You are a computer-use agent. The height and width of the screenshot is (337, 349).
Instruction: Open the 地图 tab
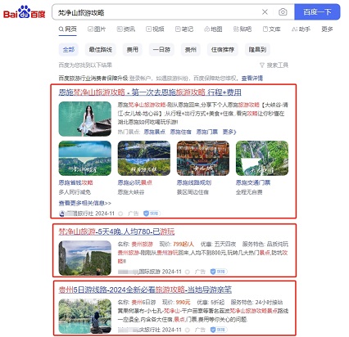click(x=213, y=29)
